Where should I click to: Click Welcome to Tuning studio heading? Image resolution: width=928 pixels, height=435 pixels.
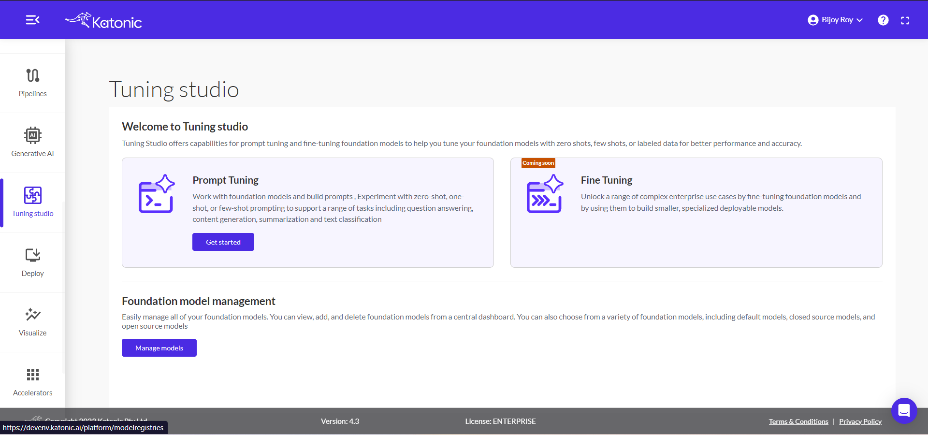(x=185, y=127)
